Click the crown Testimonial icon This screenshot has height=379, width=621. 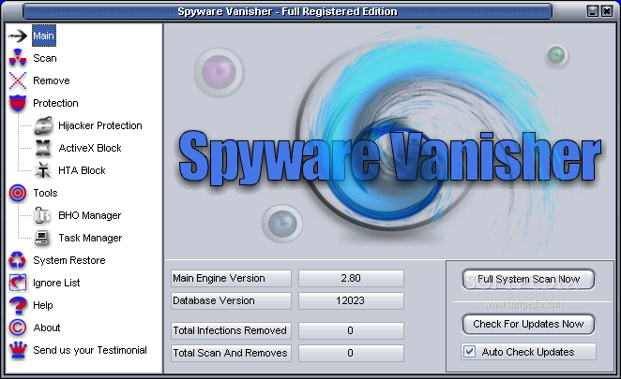coord(18,350)
